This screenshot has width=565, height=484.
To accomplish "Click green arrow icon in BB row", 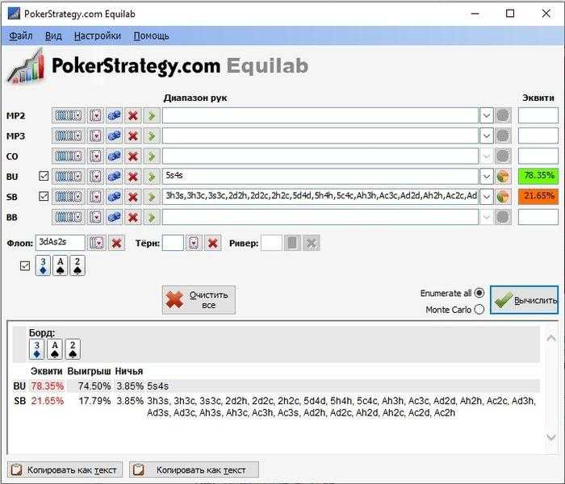I will click(x=152, y=217).
